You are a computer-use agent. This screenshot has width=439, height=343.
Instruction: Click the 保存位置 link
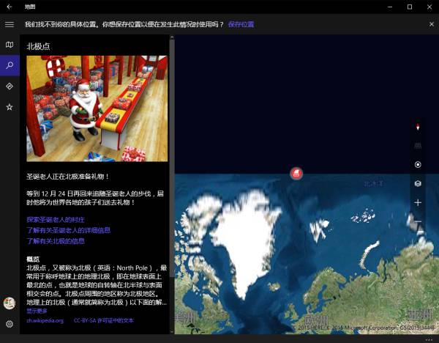click(x=241, y=24)
